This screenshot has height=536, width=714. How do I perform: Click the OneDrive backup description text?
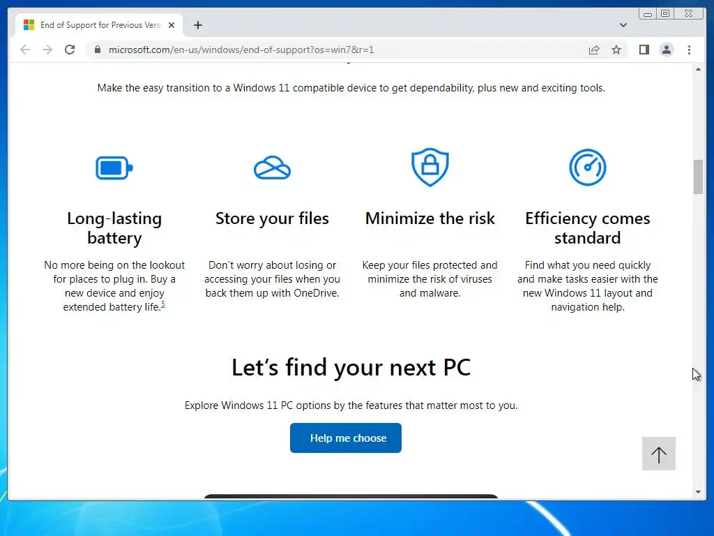pyautogui.click(x=273, y=279)
